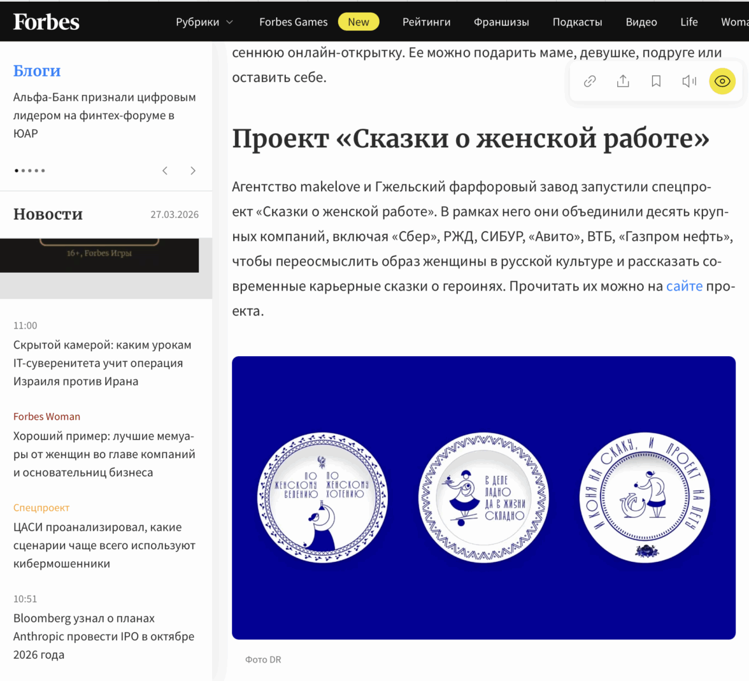
Task: Select the last blog carousel dot
Action: (x=43, y=171)
